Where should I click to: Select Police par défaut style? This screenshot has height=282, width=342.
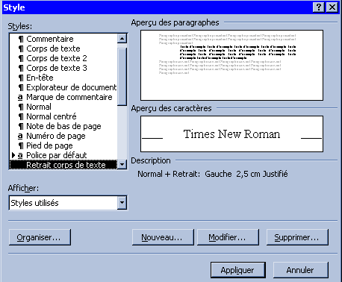(63, 155)
